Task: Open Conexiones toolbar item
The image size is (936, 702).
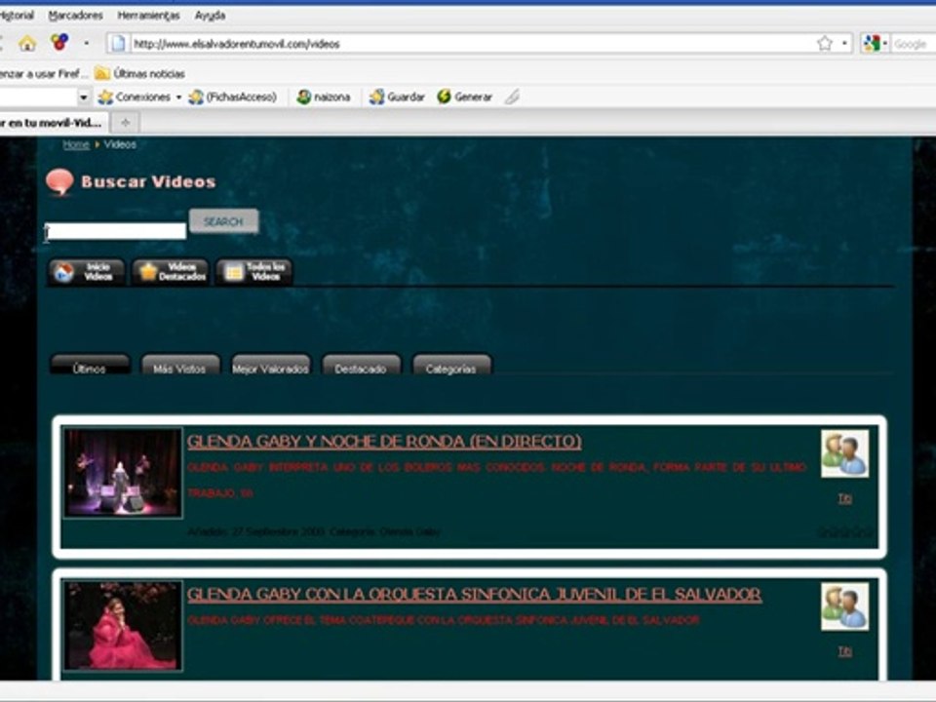Action: [x=135, y=97]
